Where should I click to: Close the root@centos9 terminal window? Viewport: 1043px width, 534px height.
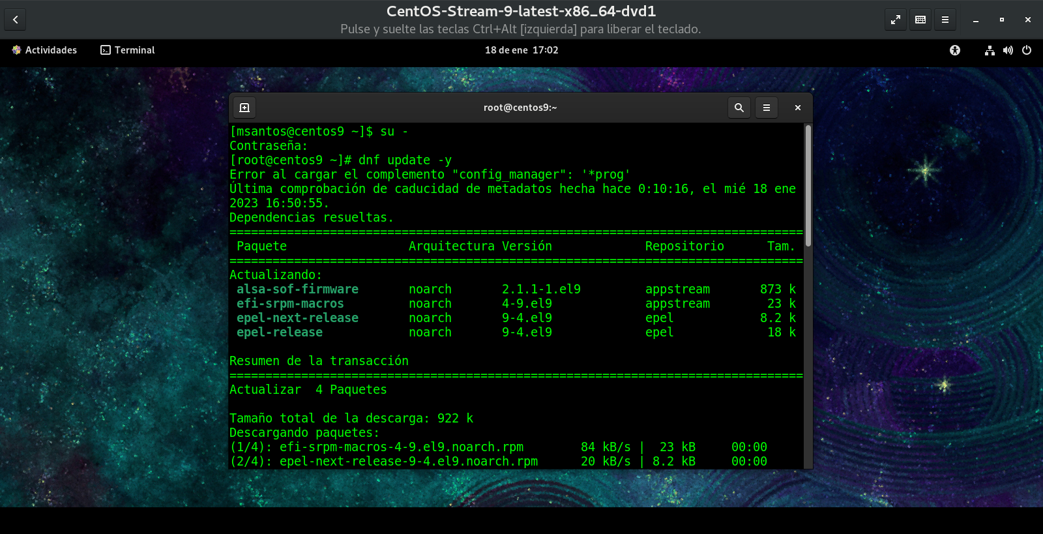[797, 108]
